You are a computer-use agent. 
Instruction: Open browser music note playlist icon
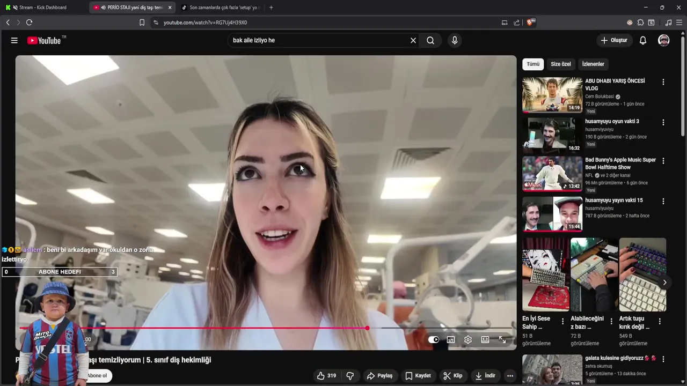tap(668, 23)
